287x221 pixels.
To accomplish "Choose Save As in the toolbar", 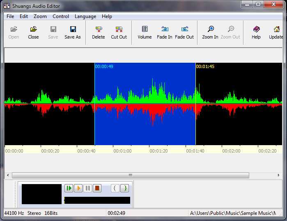I will point(73,32).
